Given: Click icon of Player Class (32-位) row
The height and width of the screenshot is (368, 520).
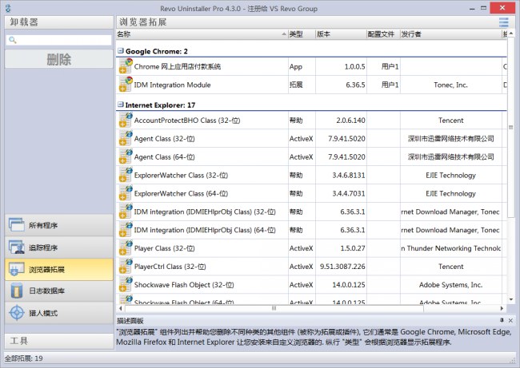Looking at the screenshot, I should [x=126, y=248].
